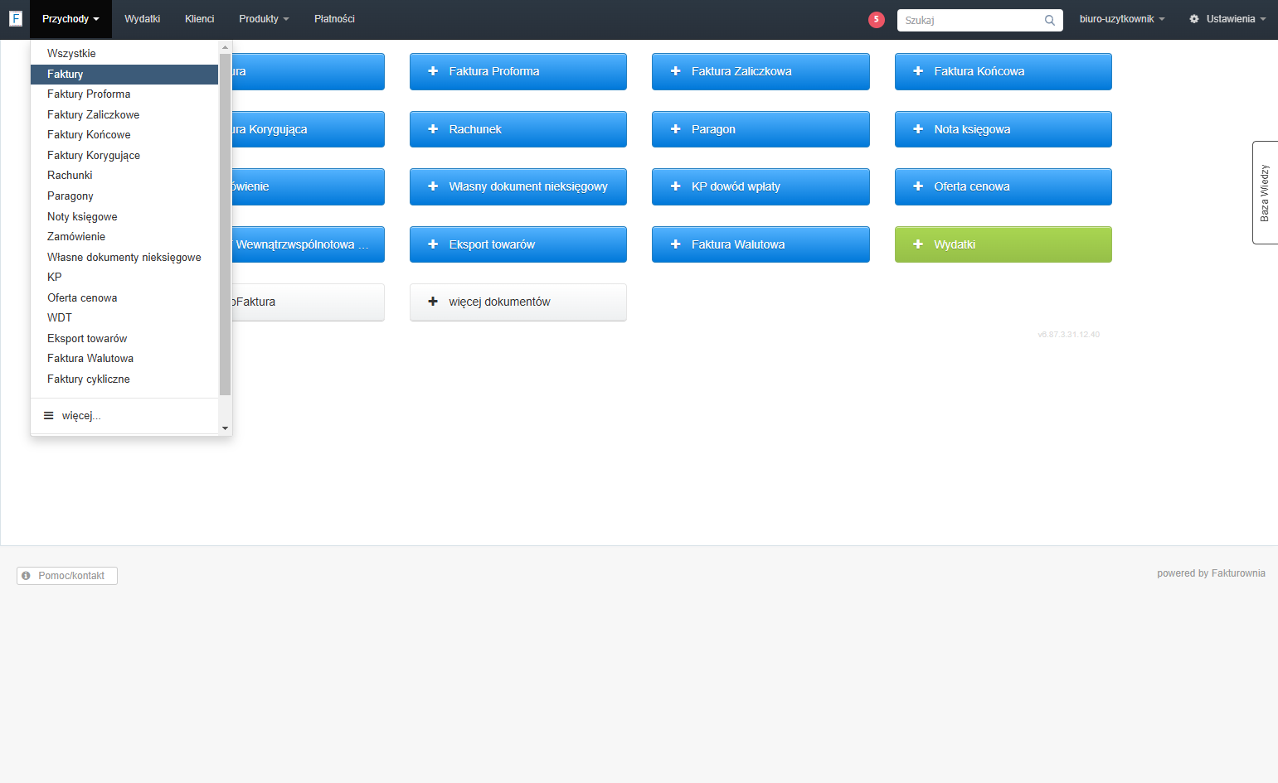Select Faktury Korygujące menu entry
The height and width of the screenshot is (783, 1278).
pos(124,156)
